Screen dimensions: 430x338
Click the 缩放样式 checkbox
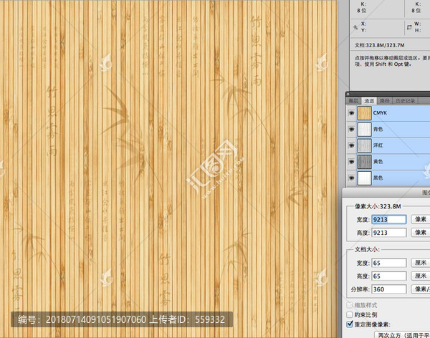click(350, 305)
